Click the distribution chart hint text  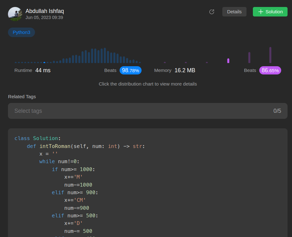click(148, 84)
